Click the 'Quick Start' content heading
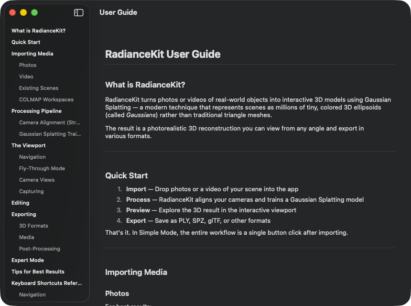 (x=126, y=175)
